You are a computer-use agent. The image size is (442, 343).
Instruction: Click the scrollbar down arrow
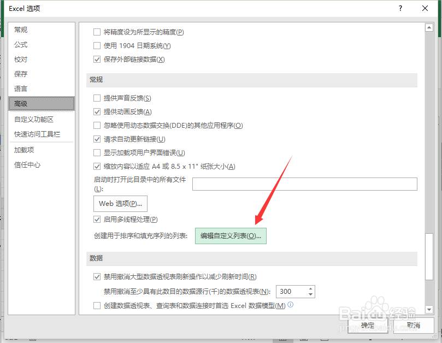click(x=429, y=310)
